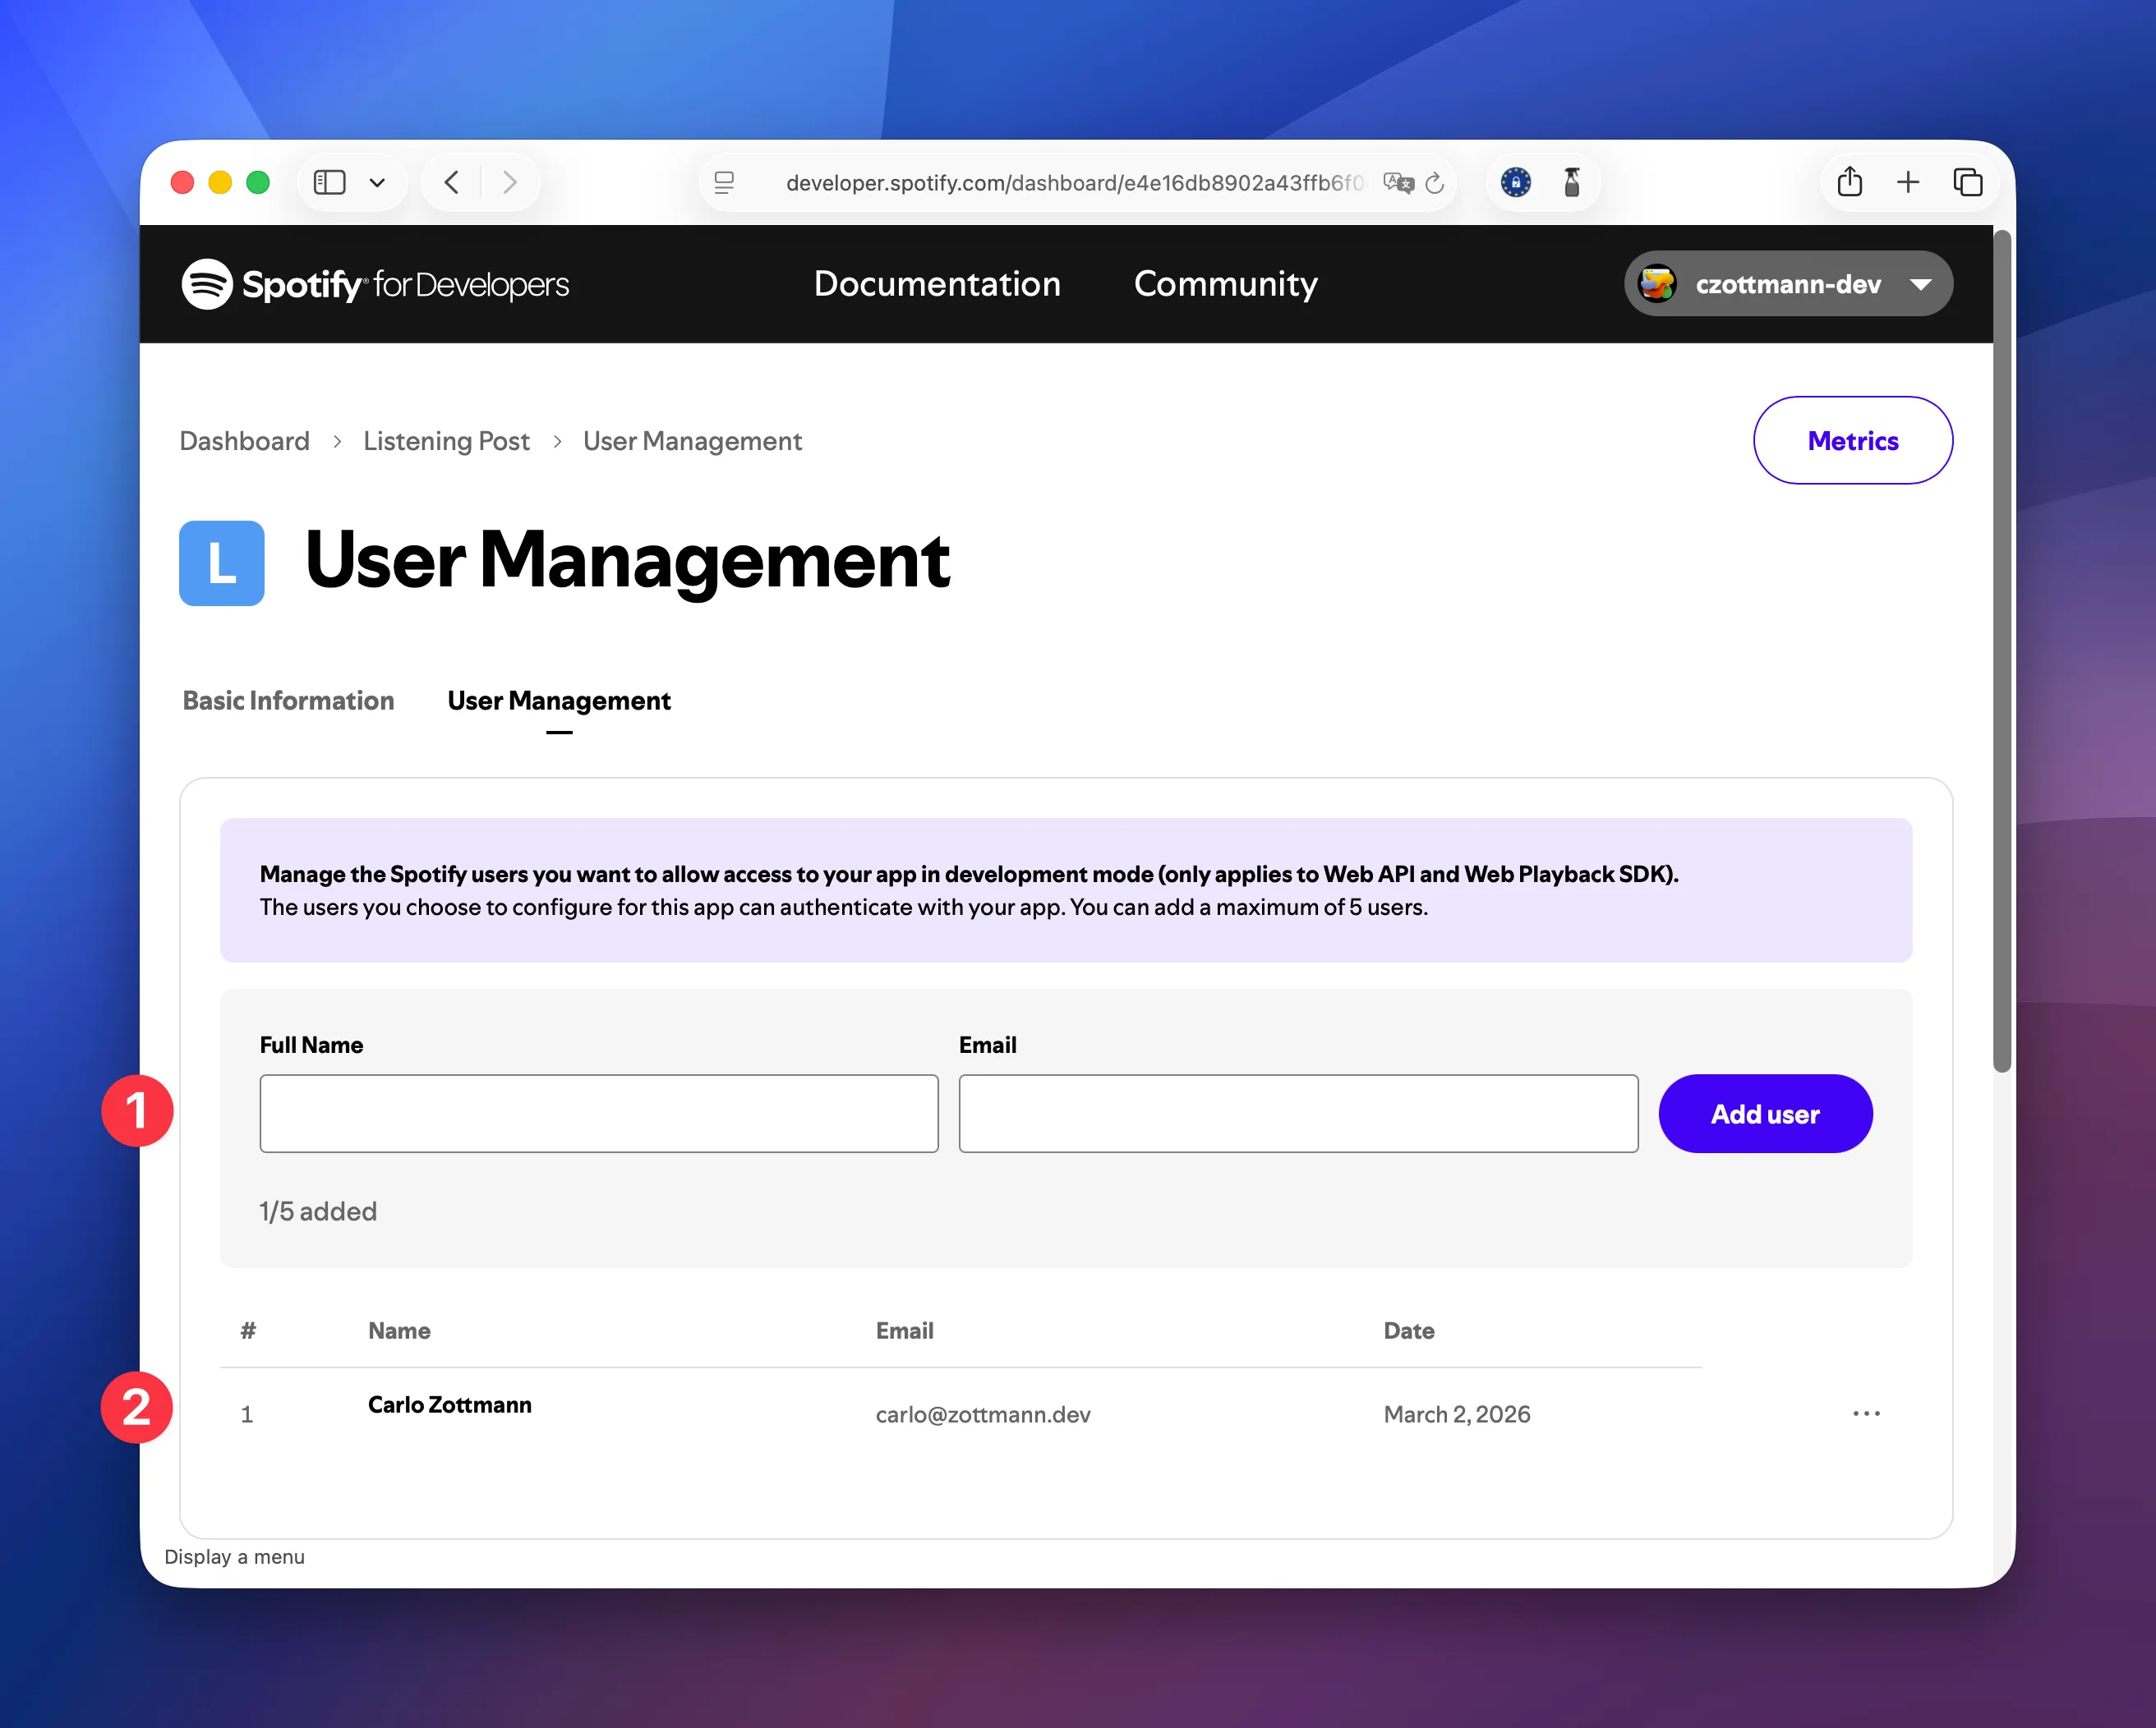Click the cleaner spray bottle extension icon
Image resolution: width=2156 pixels, height=1728 pixels.
[1572, 182]
